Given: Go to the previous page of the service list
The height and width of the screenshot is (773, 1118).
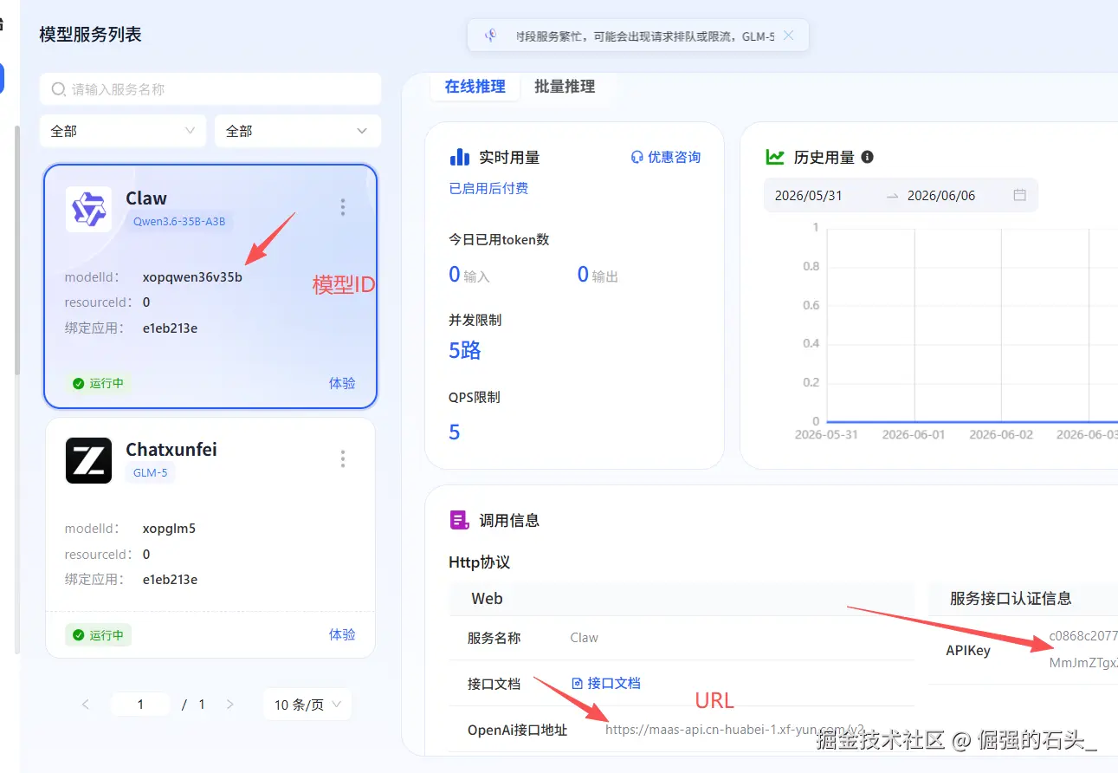Looking at the screenshot, I should point(85,705).
